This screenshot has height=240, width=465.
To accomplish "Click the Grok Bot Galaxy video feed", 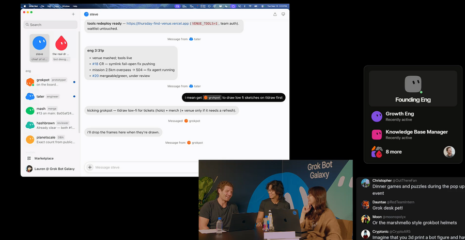I will [x=275, y=200].
